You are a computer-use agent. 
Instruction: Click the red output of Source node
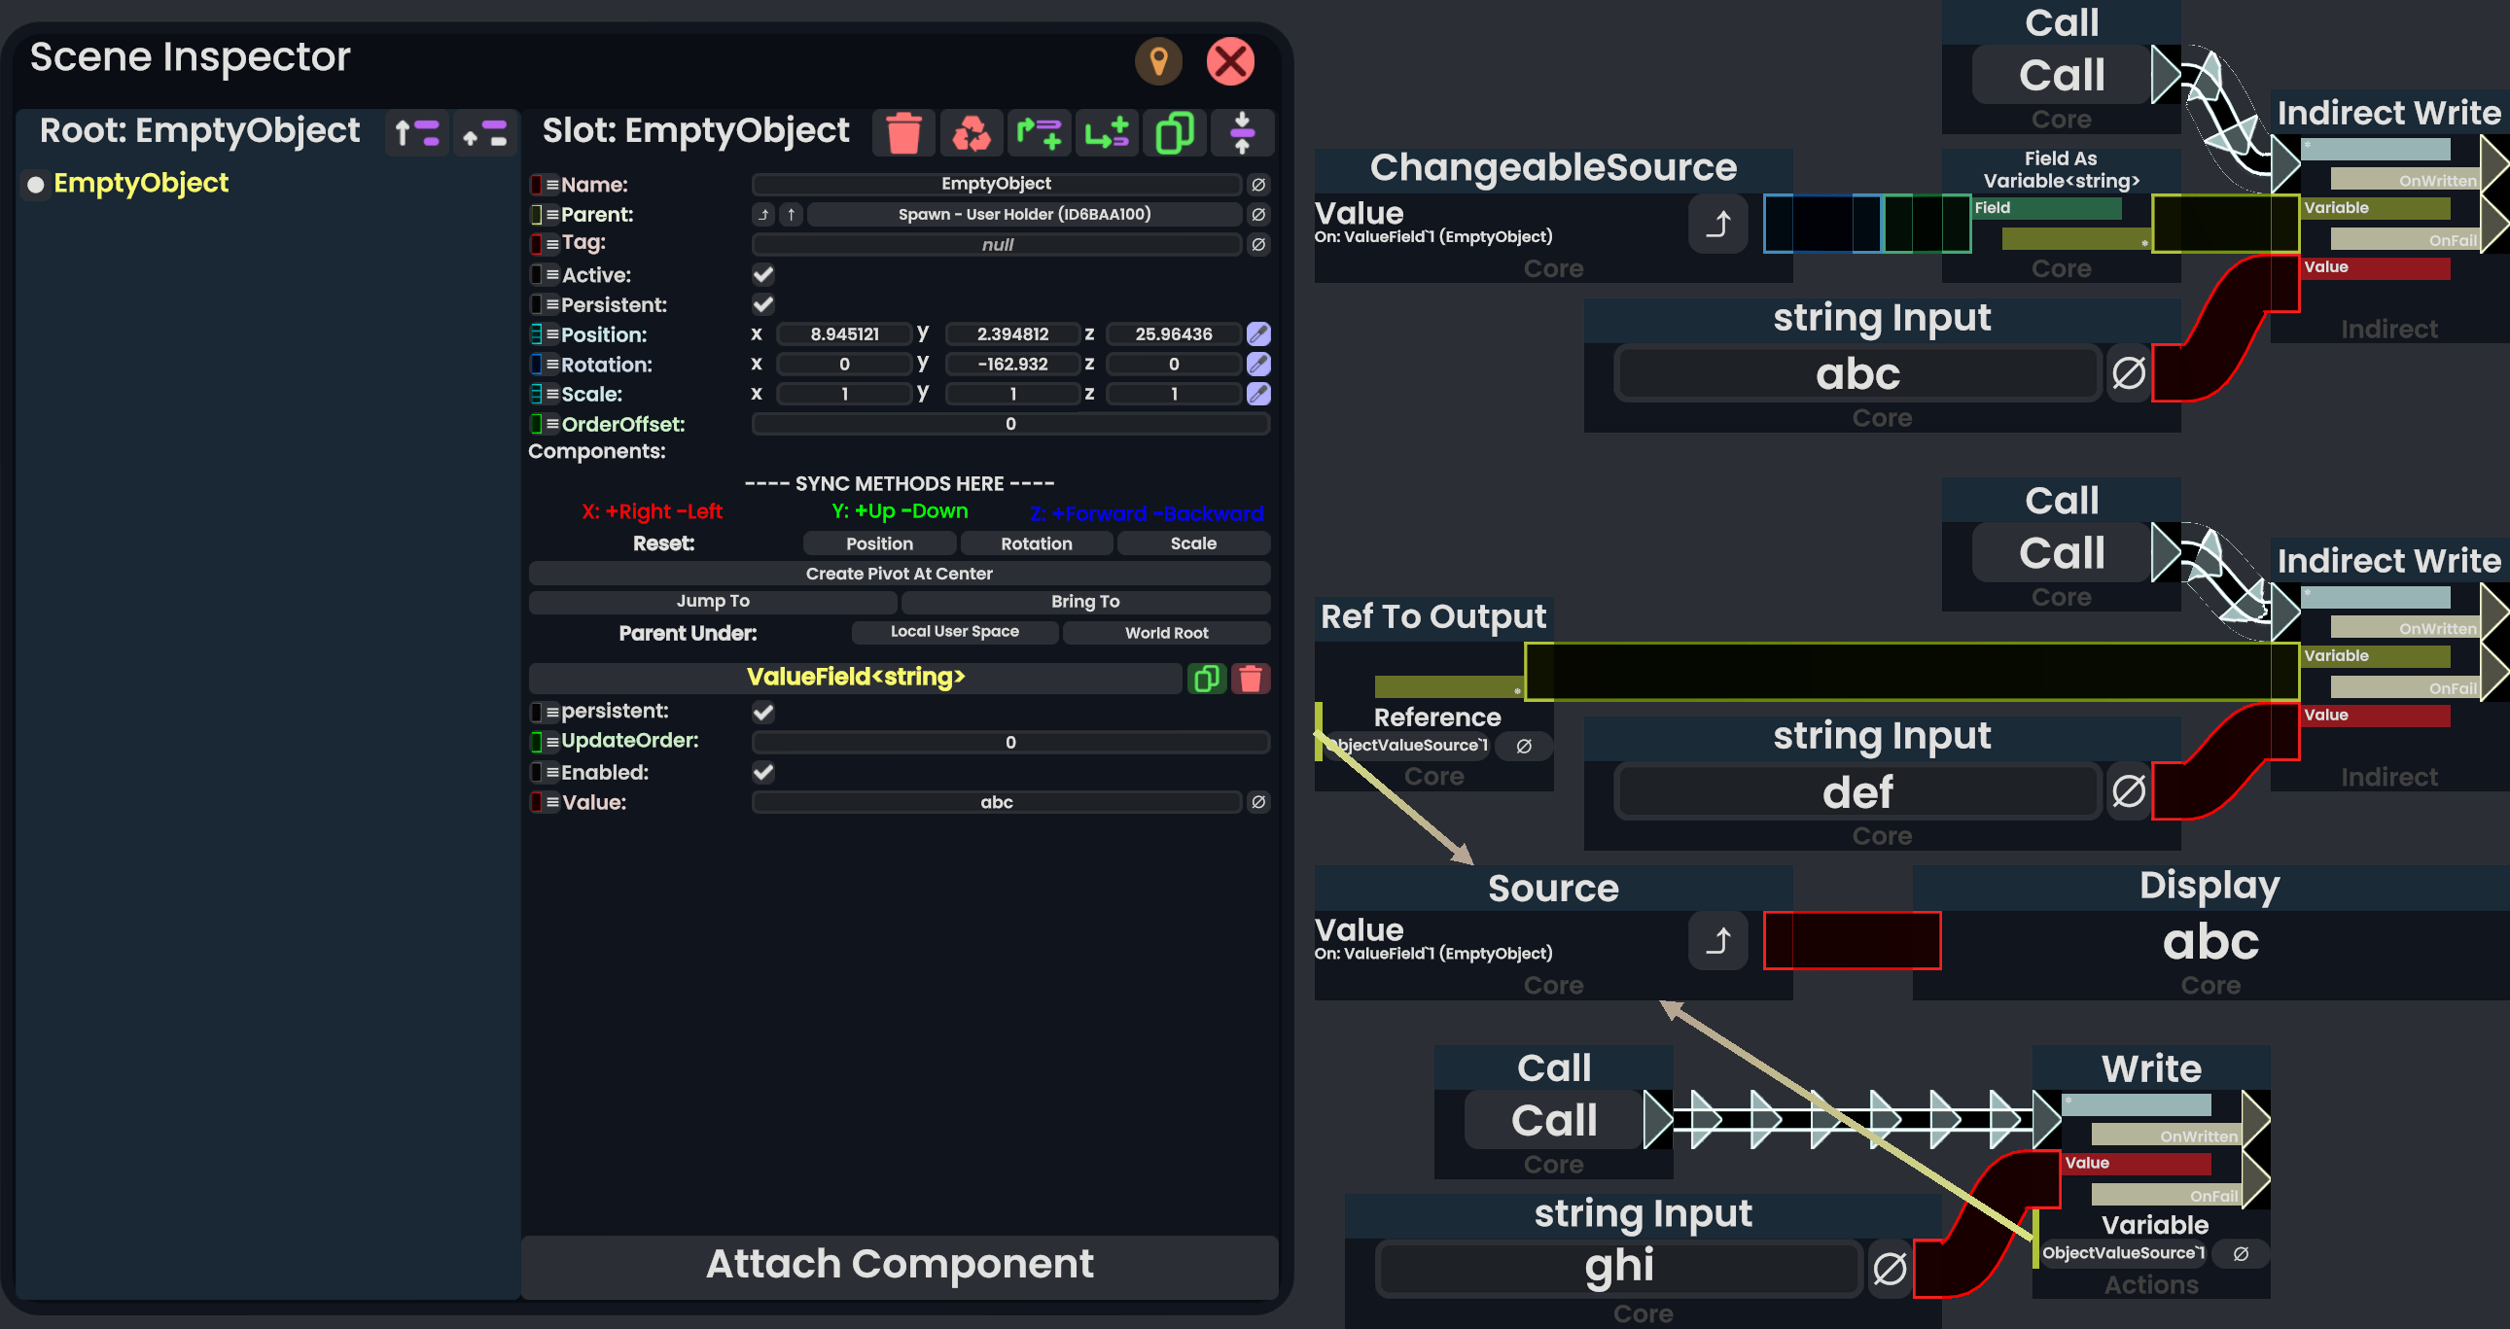1852,940
